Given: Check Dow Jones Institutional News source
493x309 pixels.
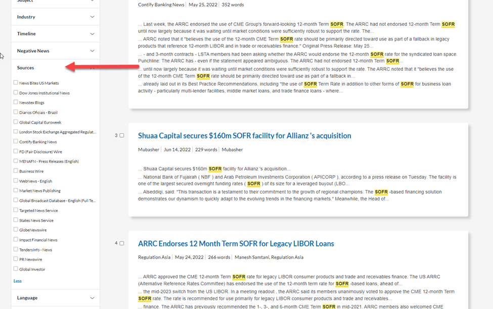Looking at the screenshot, I should [x=16, y=92].
